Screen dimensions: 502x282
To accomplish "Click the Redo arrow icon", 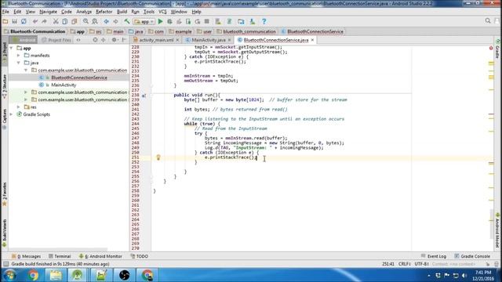I will click(x=44, y=21).
